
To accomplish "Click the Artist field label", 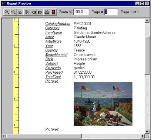I will click(50, 37).
